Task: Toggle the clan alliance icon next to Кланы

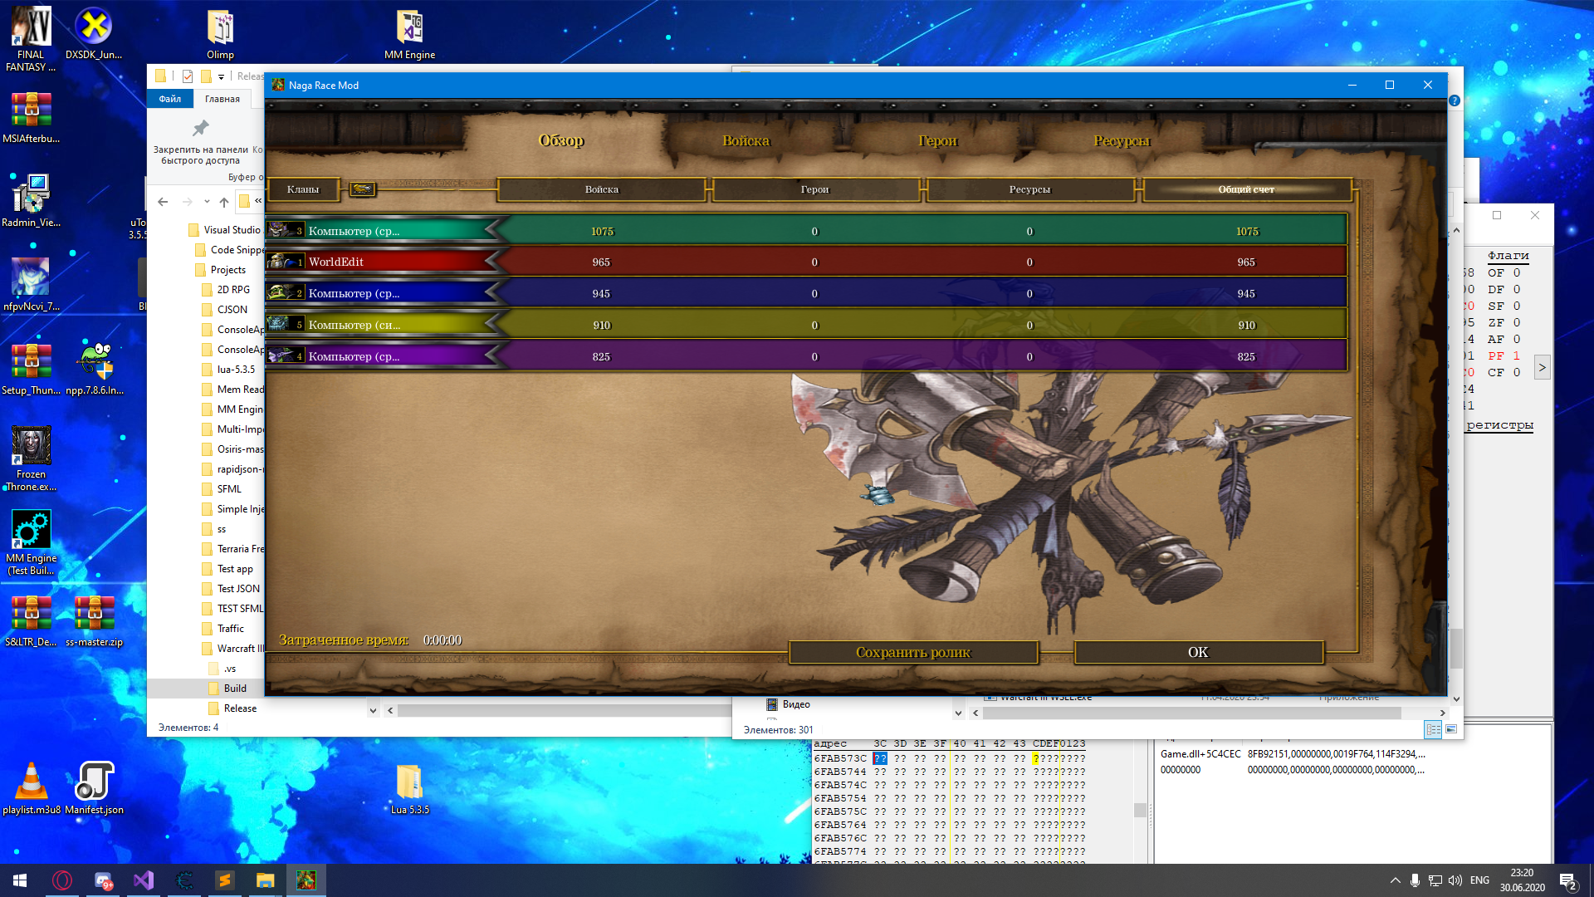Action: click(x=362, y=189)
